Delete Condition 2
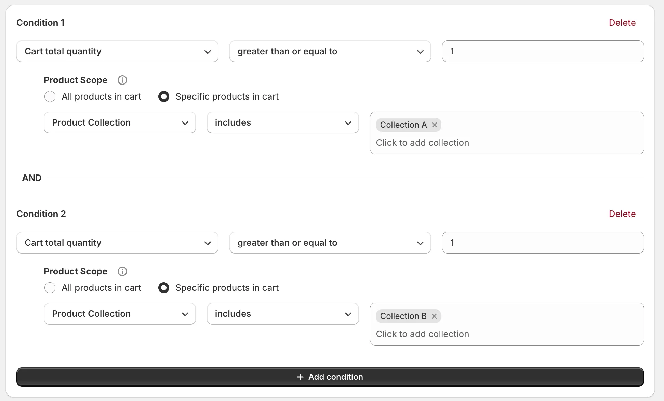The width and height of the screenshot is (664, 401). point(622,214)
